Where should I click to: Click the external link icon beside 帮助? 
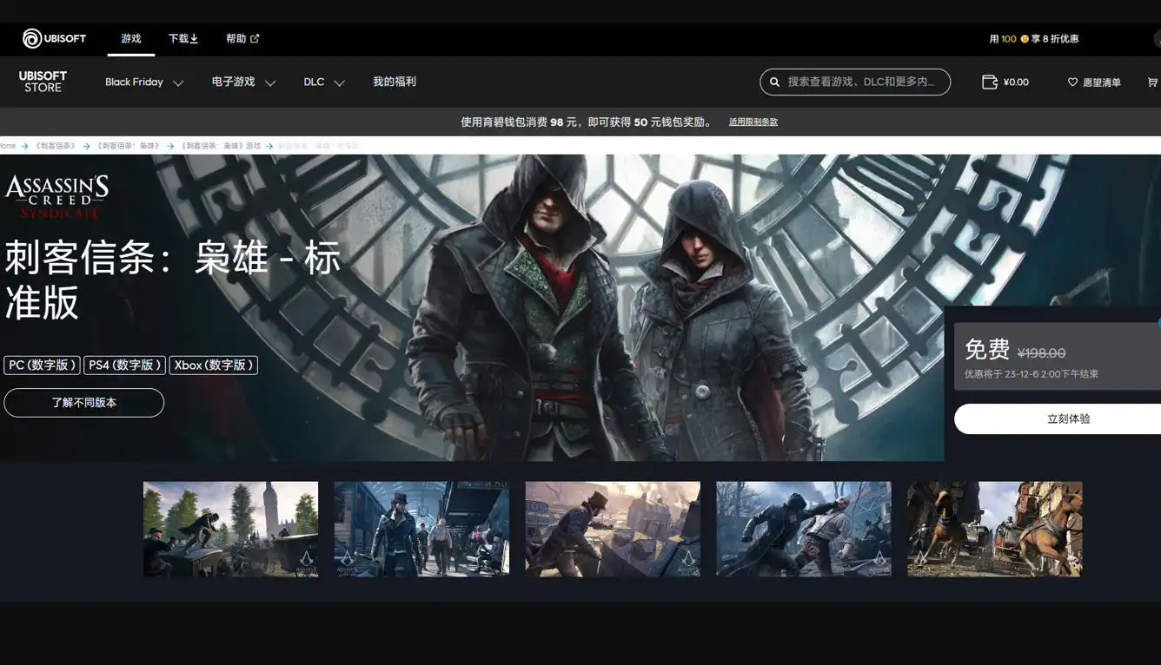coord(255,38)
